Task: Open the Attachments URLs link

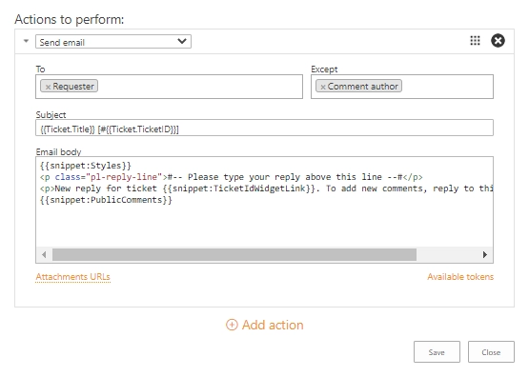Action: pyautogui.click(x=72, y=277)
